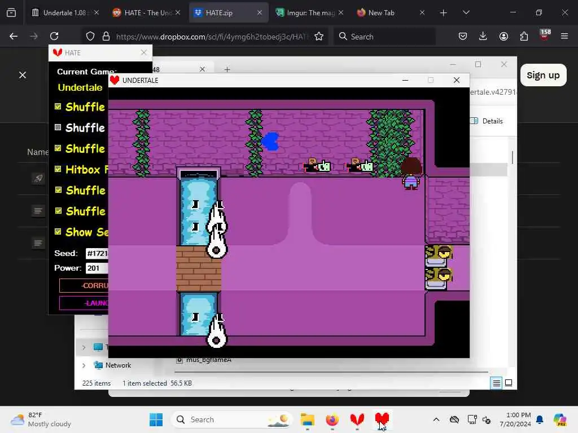Open the extensions puzzle icon
This screenshot has height=433, width=578.
click(524, 36)
